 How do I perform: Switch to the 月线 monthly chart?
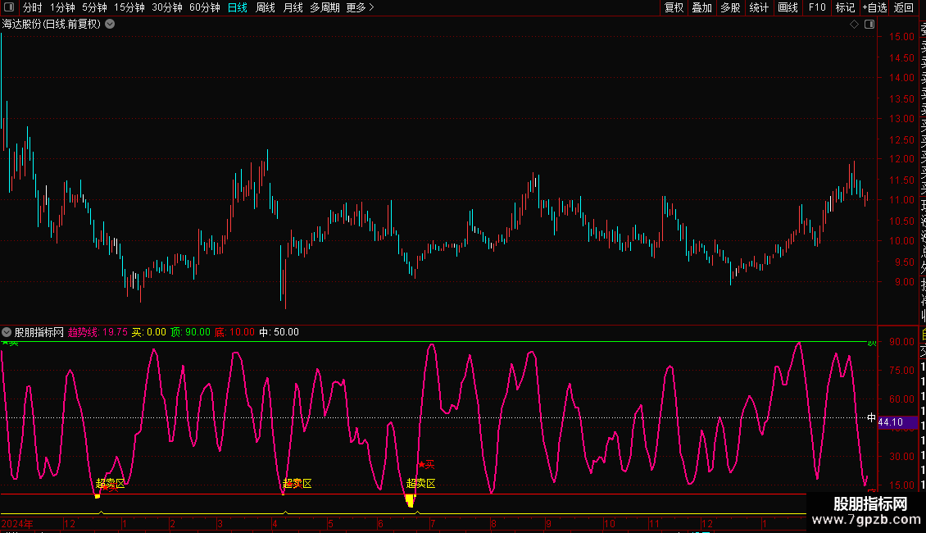tap(293, 7)
